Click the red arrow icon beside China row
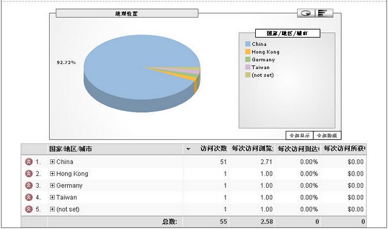 pos(29,162)
